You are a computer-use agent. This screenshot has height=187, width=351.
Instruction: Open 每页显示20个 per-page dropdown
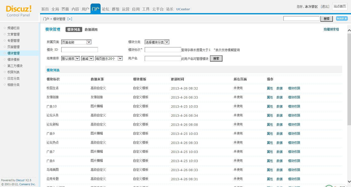tap(109, 58)
